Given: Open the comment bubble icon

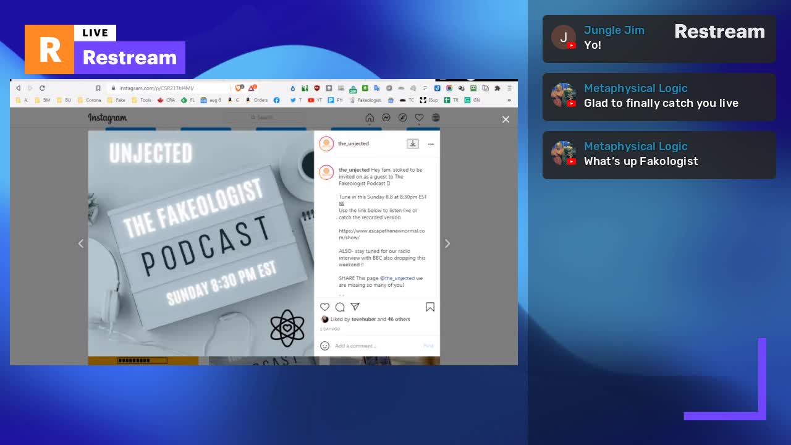Looking at the screenshot, I should pyautogui.click(x=340, y=307).
